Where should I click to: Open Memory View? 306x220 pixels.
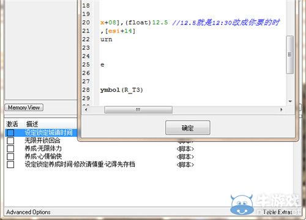click(24, 108)
